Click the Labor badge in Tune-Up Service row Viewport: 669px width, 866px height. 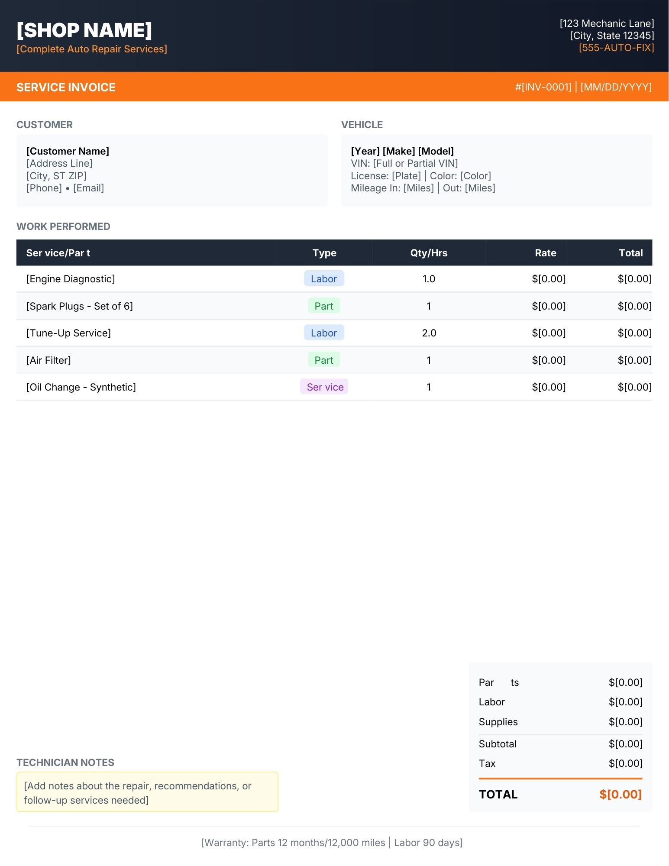pyautogui.click(x=324, y=333)
